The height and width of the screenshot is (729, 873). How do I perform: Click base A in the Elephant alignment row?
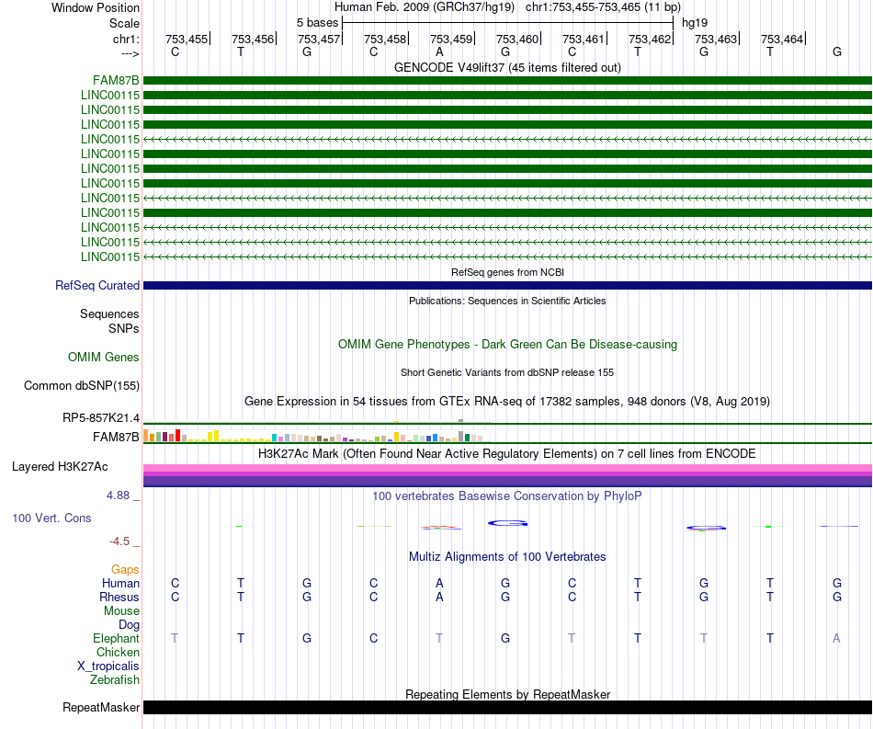836,638
